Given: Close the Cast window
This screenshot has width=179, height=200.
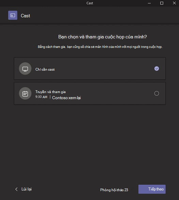Looking at the screenshot, I should coord(174,3).
